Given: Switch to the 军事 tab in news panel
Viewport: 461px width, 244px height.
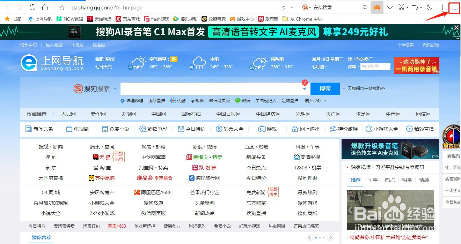Looking at the screenshot, I should 373,180.
